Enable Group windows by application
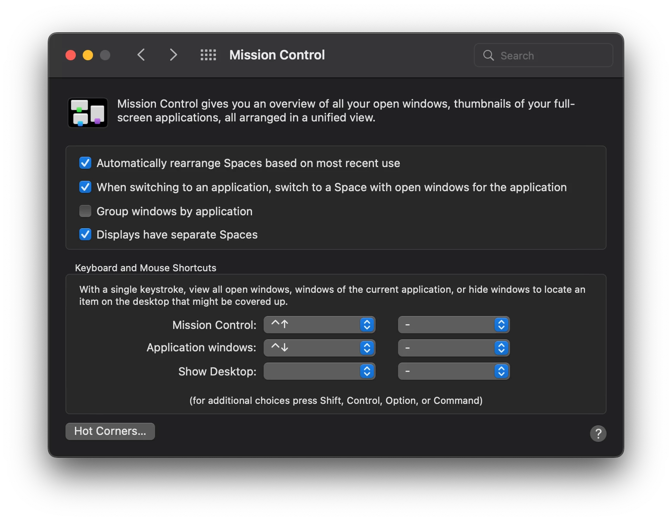Screen dimensions: 672x521 [85, 211]
